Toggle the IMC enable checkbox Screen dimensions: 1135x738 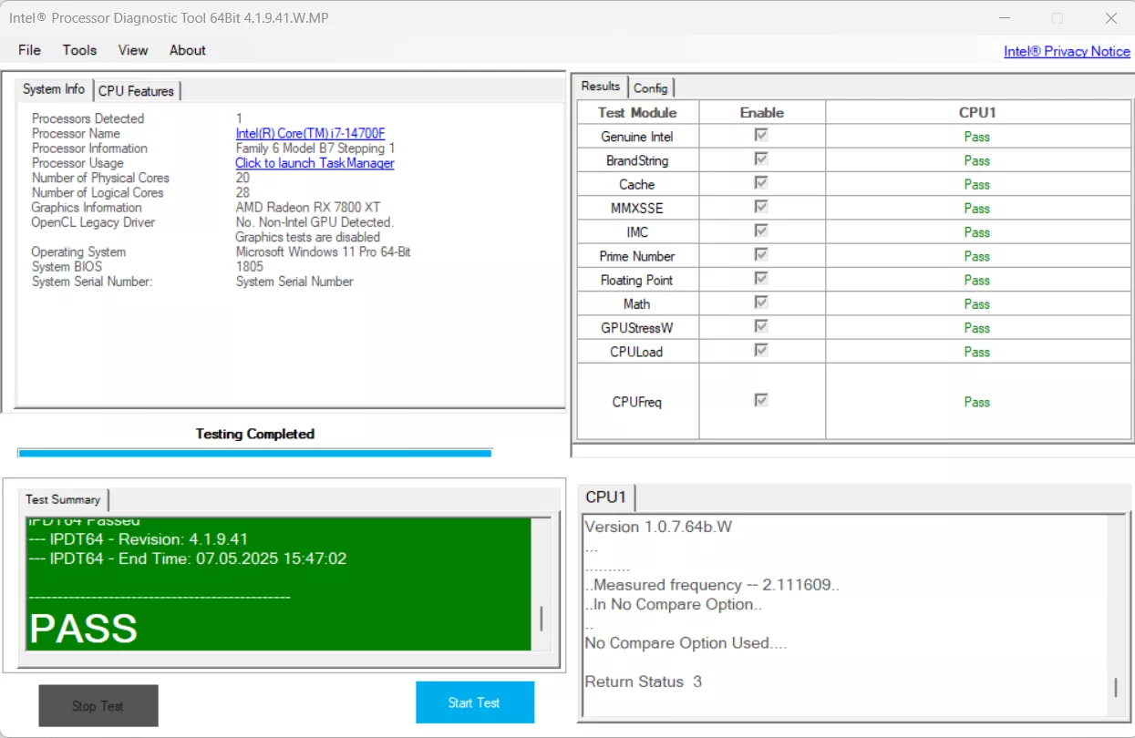point(761,231)
